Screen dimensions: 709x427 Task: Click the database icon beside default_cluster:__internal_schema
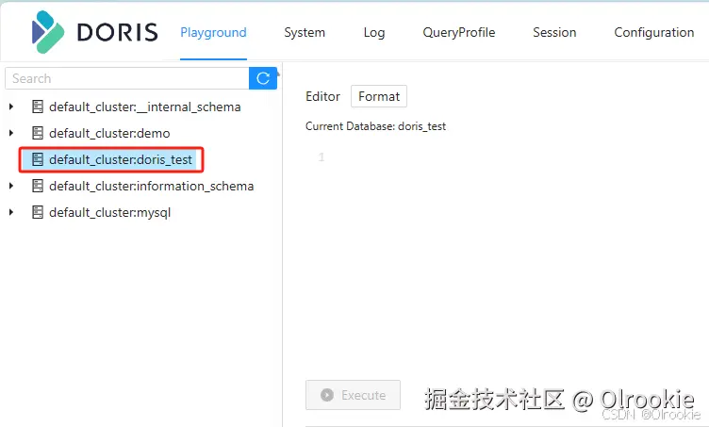[x=38, y=107]
